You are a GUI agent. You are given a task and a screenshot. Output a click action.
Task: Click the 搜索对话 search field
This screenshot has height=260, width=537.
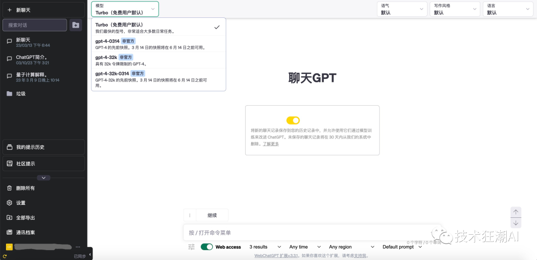pyautogui.click(x=35, y=25)
